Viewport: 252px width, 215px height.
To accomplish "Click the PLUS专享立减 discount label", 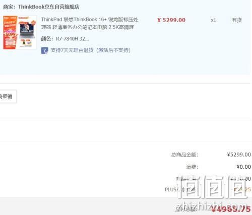I will pyautogui.click(x=180, y=190).
